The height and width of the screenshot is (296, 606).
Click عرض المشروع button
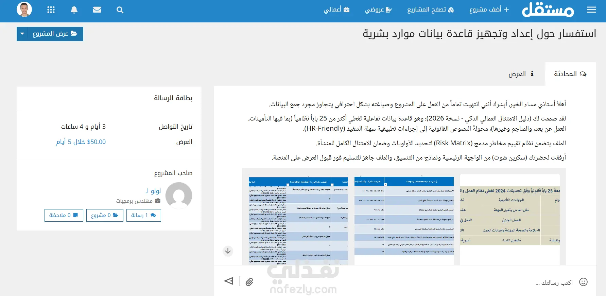[x=55, y=34]
